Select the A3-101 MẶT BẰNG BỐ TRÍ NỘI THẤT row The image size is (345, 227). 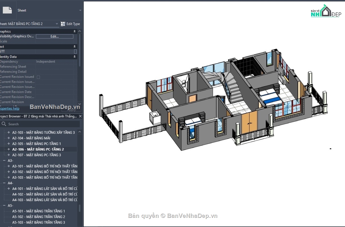click(45, 166)
